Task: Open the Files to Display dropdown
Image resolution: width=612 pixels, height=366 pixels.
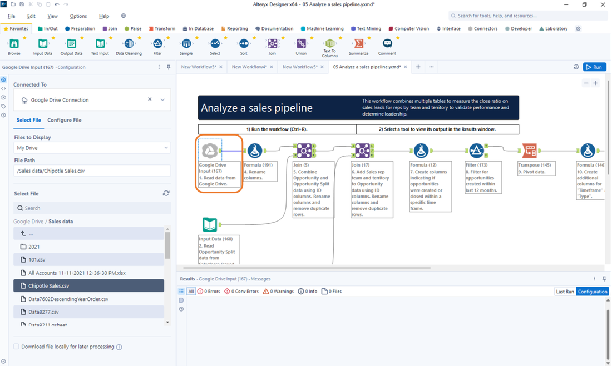Action: click(92, 147)
